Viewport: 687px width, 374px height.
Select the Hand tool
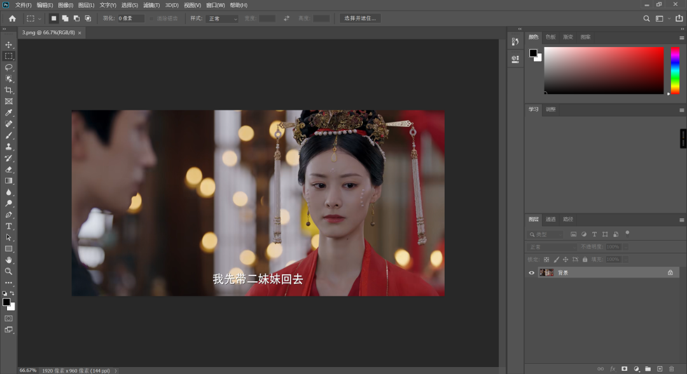point(8,260)
